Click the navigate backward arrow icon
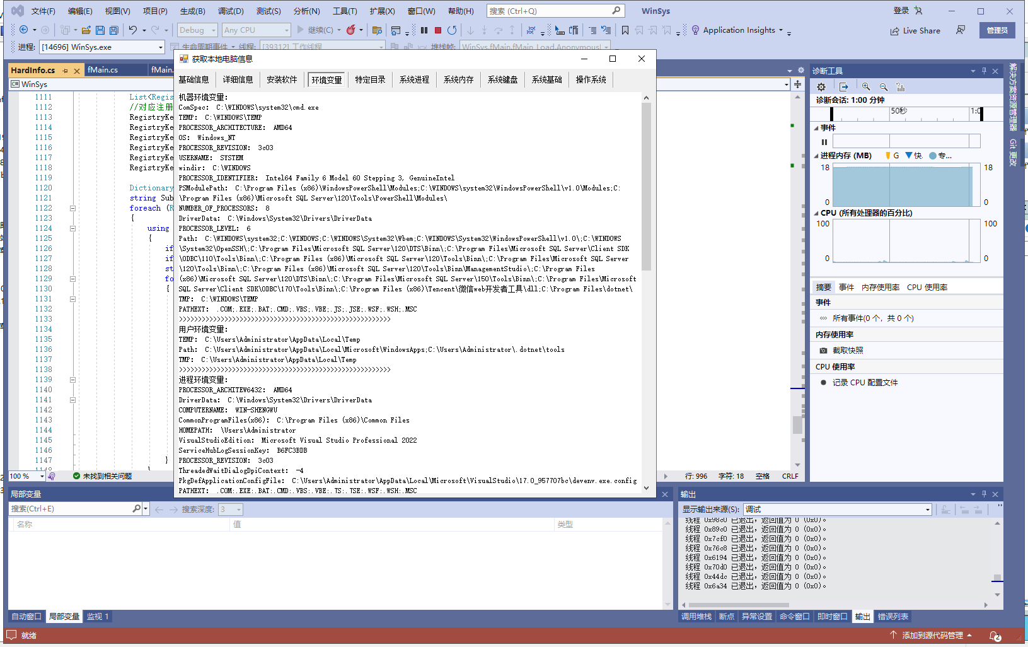The height and width of the screenshot is (647, 1028). click(x=23, y=30)
